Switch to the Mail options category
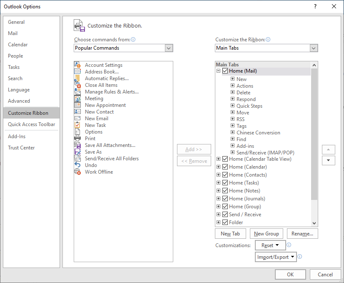The height and width of the screenshot is (283, 344). tap(31, 33)
